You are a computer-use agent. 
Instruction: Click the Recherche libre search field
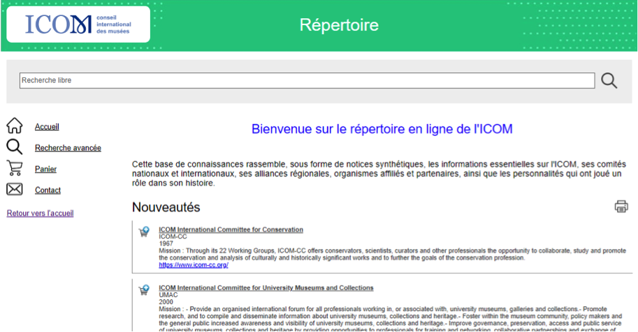[x=307, y=80]
